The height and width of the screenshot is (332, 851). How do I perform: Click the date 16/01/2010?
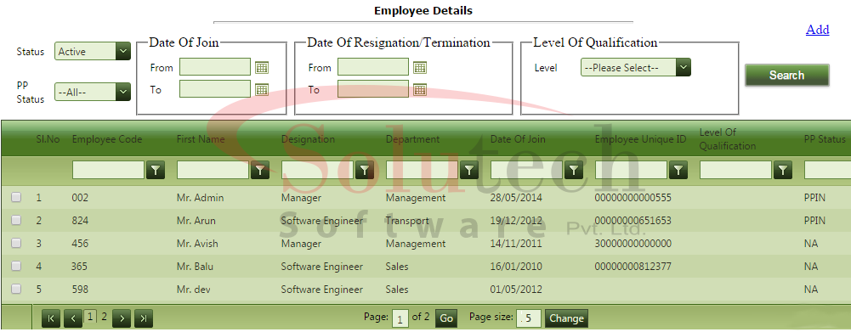(x=516, y=267)
